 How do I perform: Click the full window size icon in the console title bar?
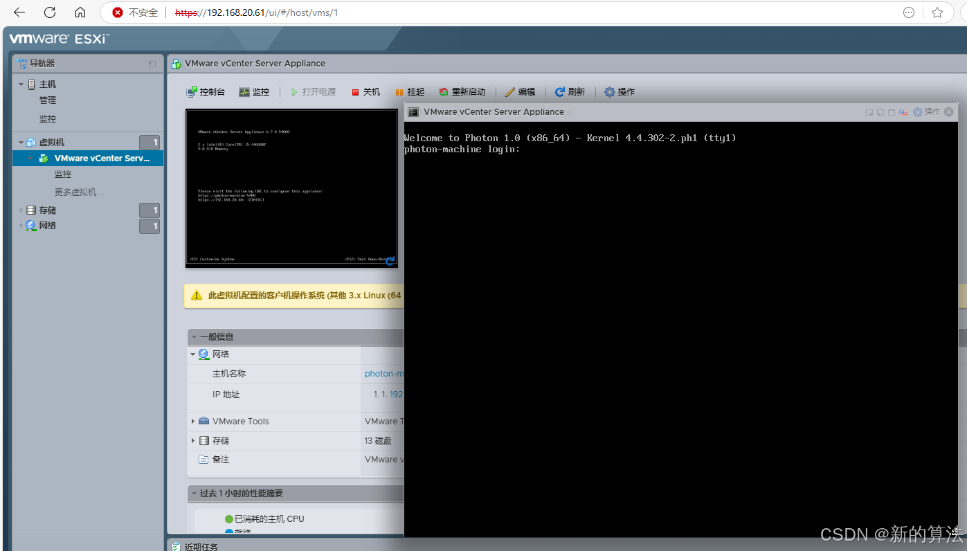point(892,112)
